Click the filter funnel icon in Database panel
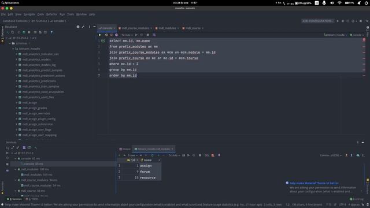Viewport: 370px width, 208px height. [51, 32]
